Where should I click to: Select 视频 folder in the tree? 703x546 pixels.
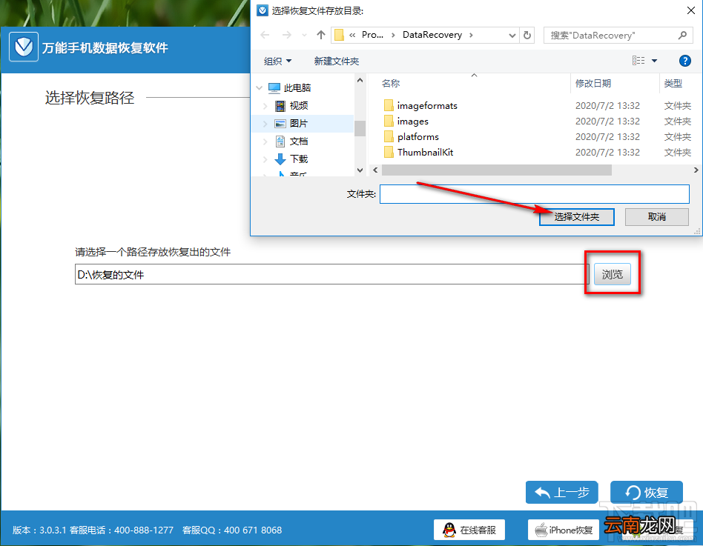coord(299,106)
